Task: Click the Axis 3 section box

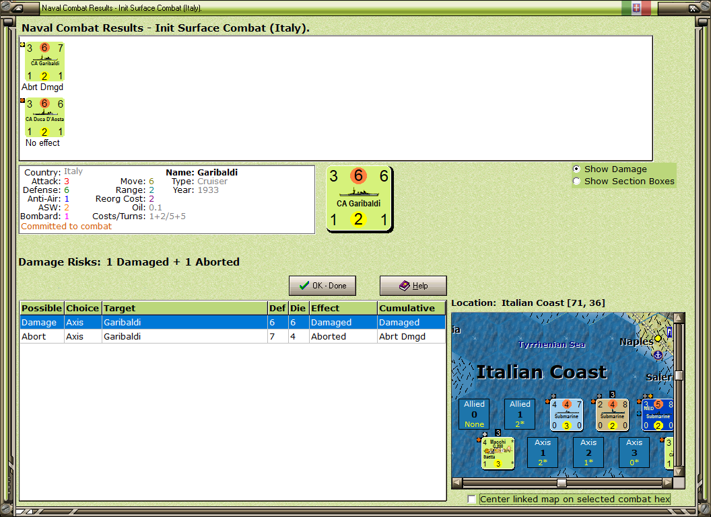Action: point(634,452)
